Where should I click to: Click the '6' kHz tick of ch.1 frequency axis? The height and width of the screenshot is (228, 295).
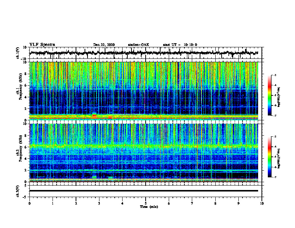[x=26, y=86]
